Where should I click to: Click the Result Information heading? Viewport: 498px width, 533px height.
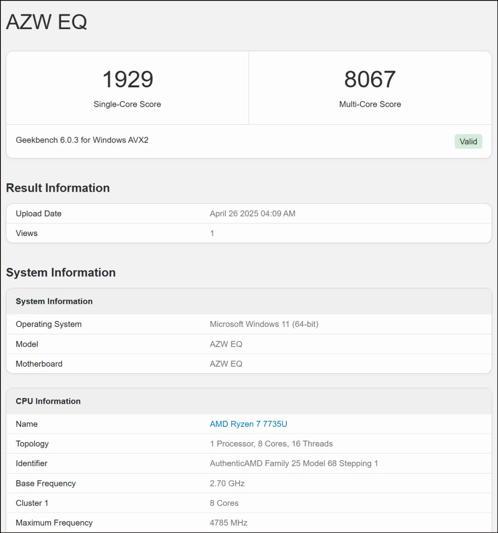[58, 188]
